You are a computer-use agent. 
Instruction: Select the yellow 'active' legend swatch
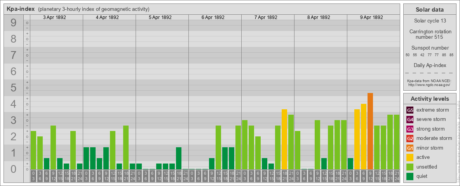point(410,157)
